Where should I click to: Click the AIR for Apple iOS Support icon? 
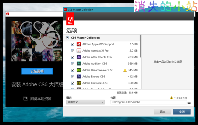pos(79,44)
